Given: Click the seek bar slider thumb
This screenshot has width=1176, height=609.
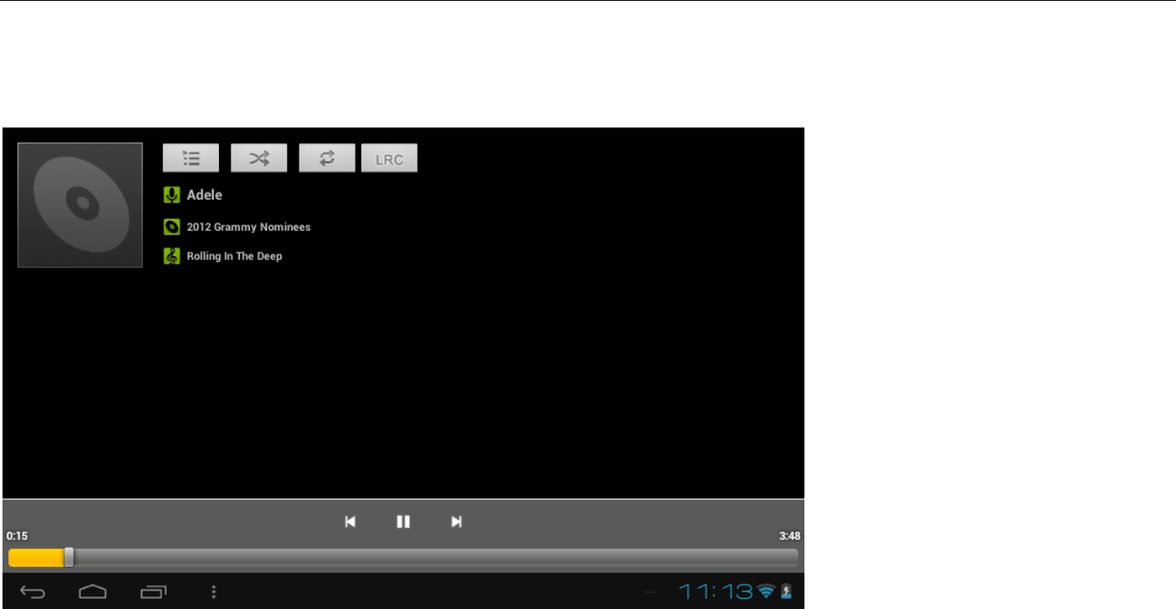Looking at the screenshot, I should tap(69, 557).
